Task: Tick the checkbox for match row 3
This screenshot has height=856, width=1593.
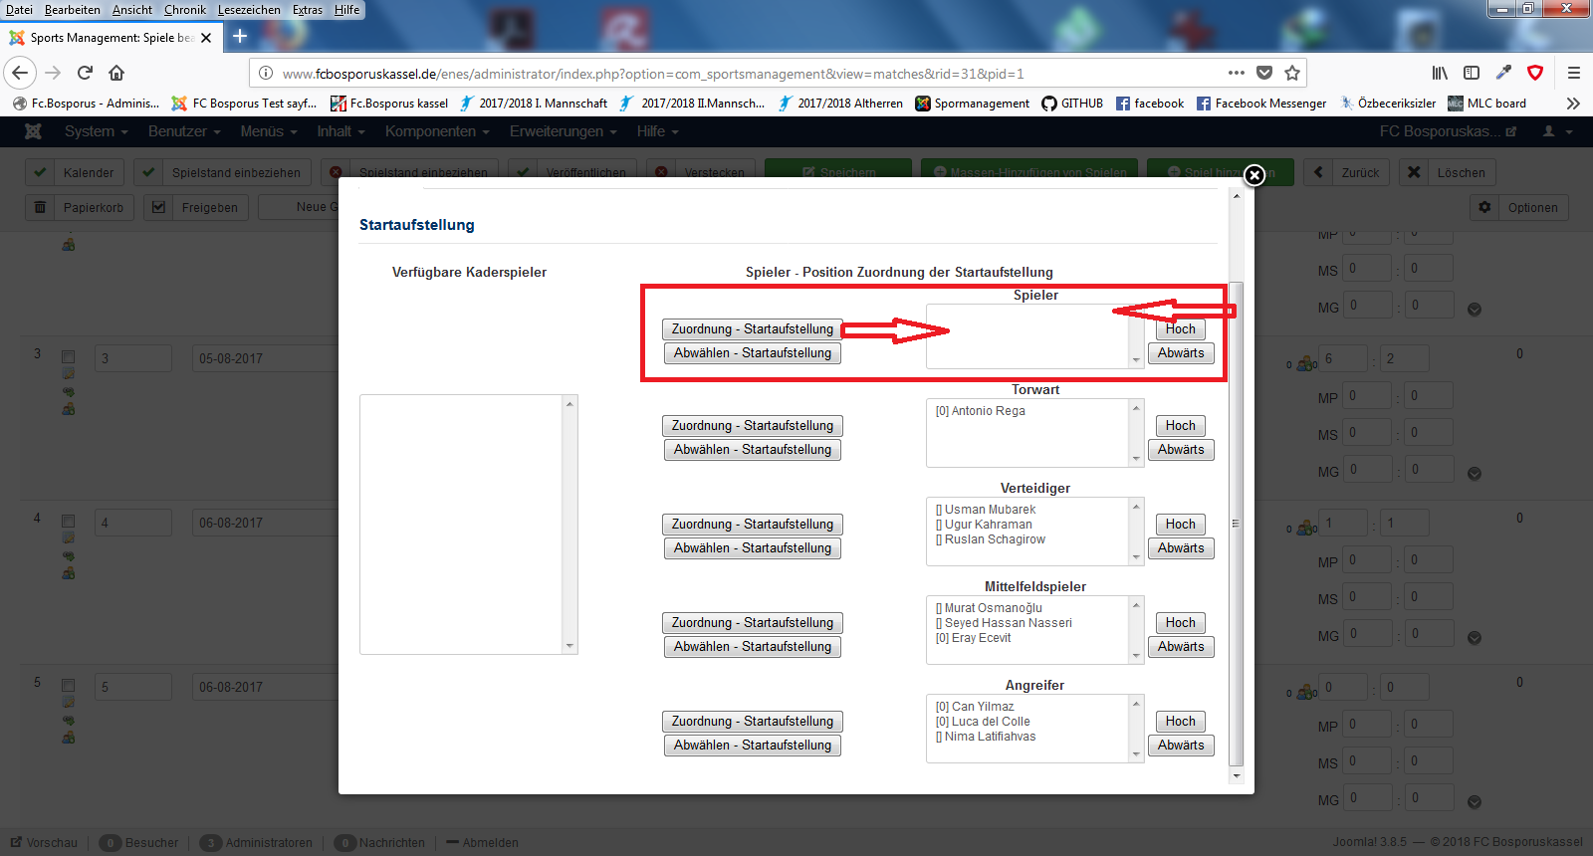Action: coord(68,356)
